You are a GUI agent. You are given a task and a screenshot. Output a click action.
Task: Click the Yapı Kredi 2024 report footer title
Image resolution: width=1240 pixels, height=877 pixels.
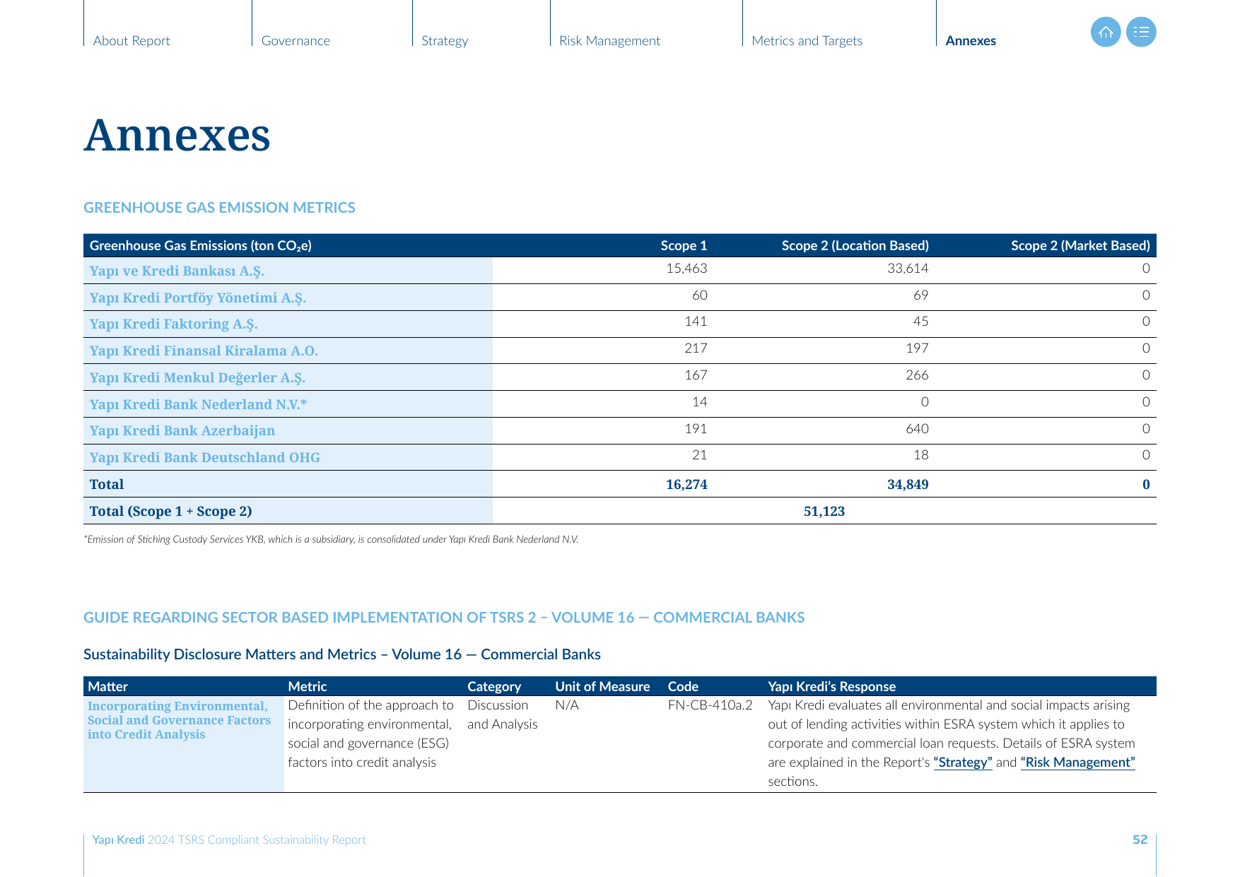pyautogui.click(x=229, y=840)
